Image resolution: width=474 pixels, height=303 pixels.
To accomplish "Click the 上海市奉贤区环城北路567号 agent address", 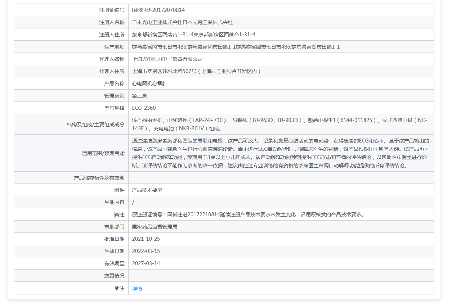I will 197,71.
